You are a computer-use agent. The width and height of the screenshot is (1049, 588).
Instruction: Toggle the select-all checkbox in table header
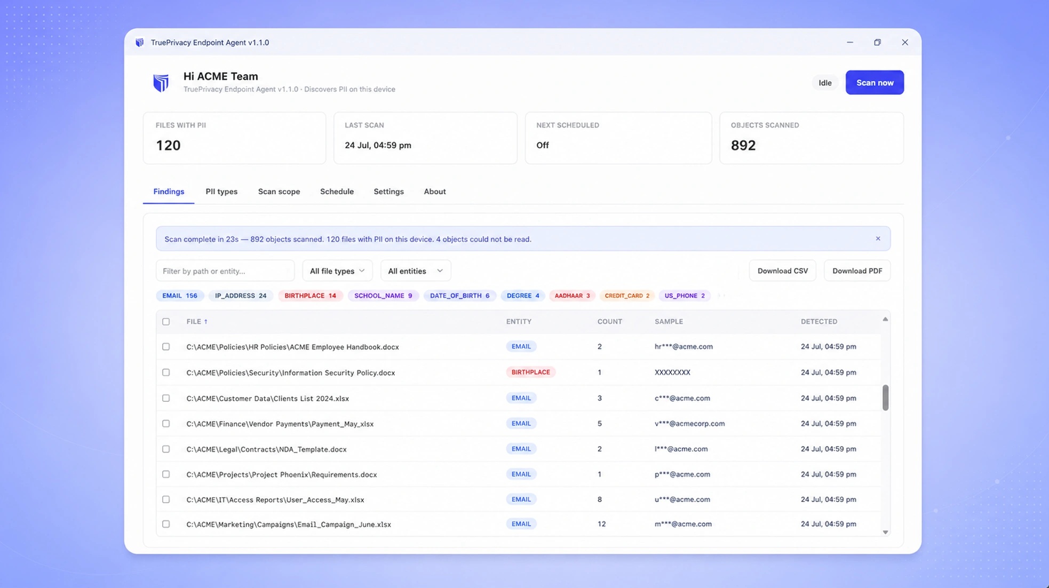(x=166, y=322)
